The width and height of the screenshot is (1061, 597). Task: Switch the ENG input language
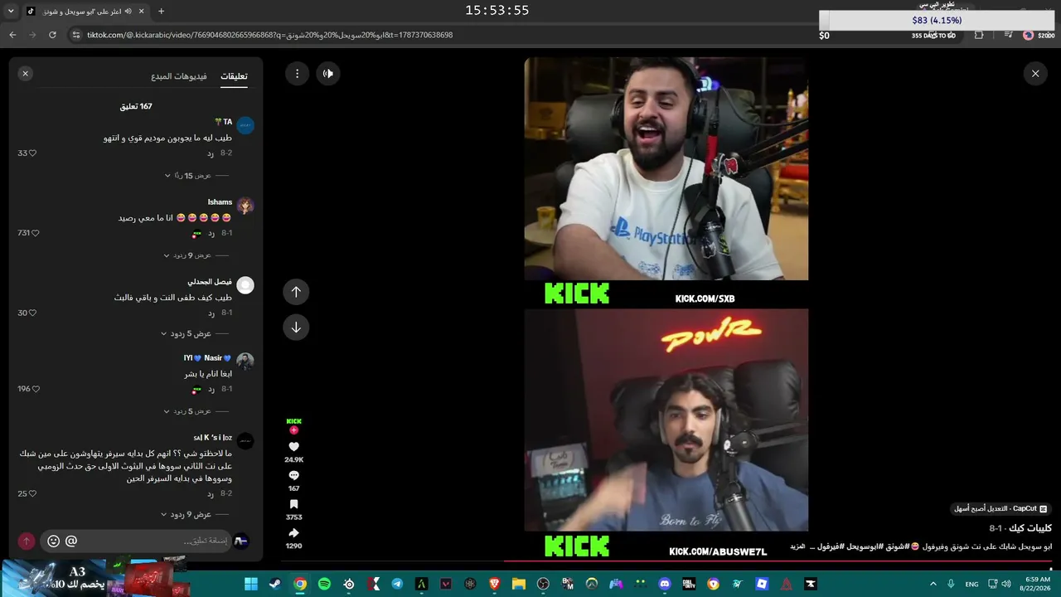point(971,584)
